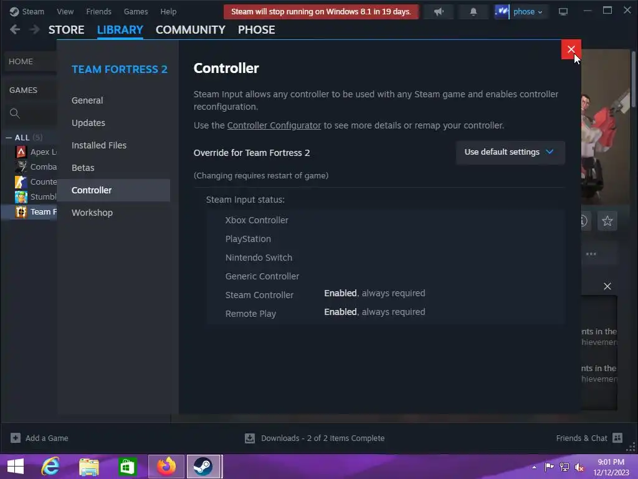638x479 pixels.
Task: Click the taskbar clock 9:01 PM
Action: [x=611, y=462]
